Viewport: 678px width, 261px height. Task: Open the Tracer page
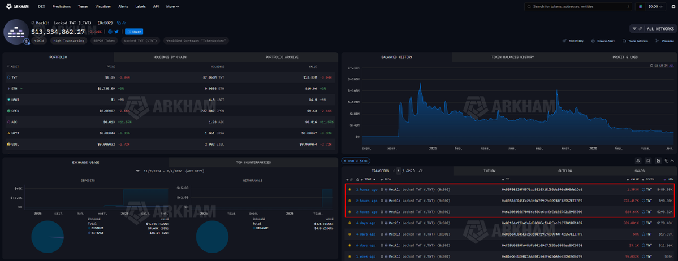[83, 6]
